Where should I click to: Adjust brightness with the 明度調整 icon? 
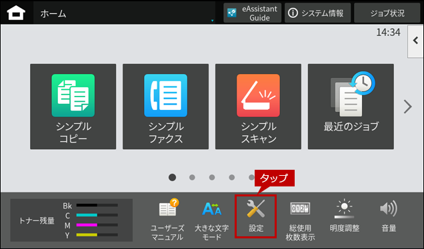click(x=344, y=216)
